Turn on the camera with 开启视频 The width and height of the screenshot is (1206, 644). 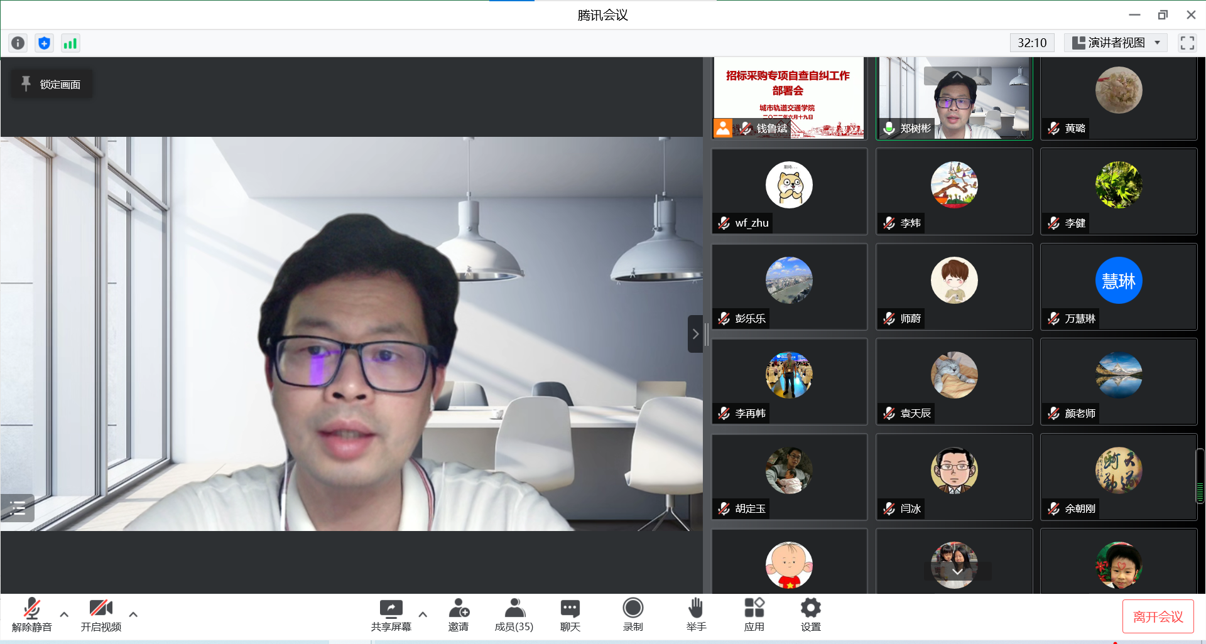[100, 614]
